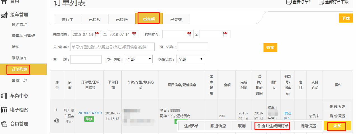Expand the 支付方式 dropdown
356x134 pixels.
coord(138,59)
